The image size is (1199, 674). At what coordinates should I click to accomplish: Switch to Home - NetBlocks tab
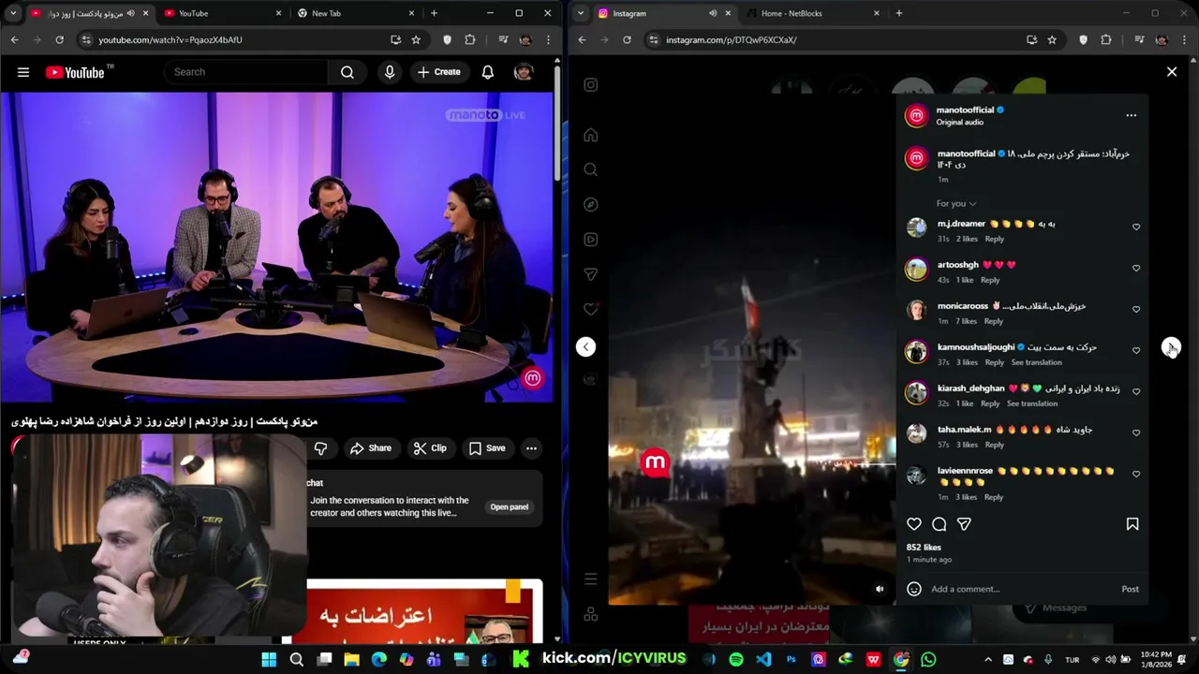point(813,13)
